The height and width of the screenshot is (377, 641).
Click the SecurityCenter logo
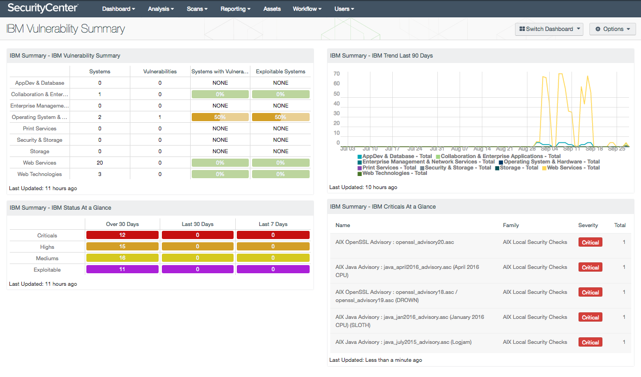point(42,8)
